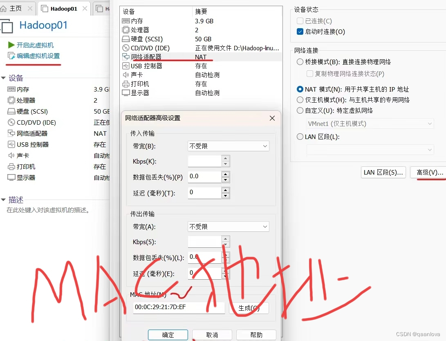Click 显示器 icon in settings device list

126,93
